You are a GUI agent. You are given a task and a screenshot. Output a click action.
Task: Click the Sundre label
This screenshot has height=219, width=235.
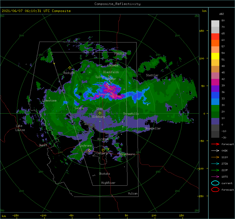pos(79,108)
